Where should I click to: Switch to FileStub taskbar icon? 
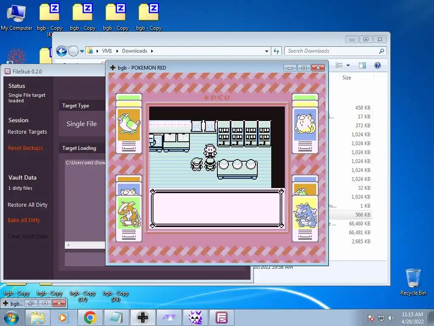click(221, 318)
